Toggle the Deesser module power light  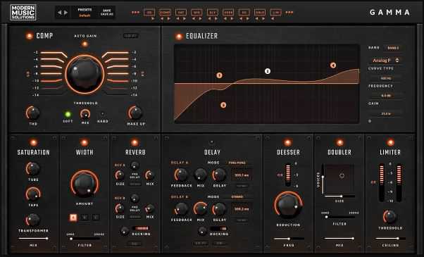[287, 142]
